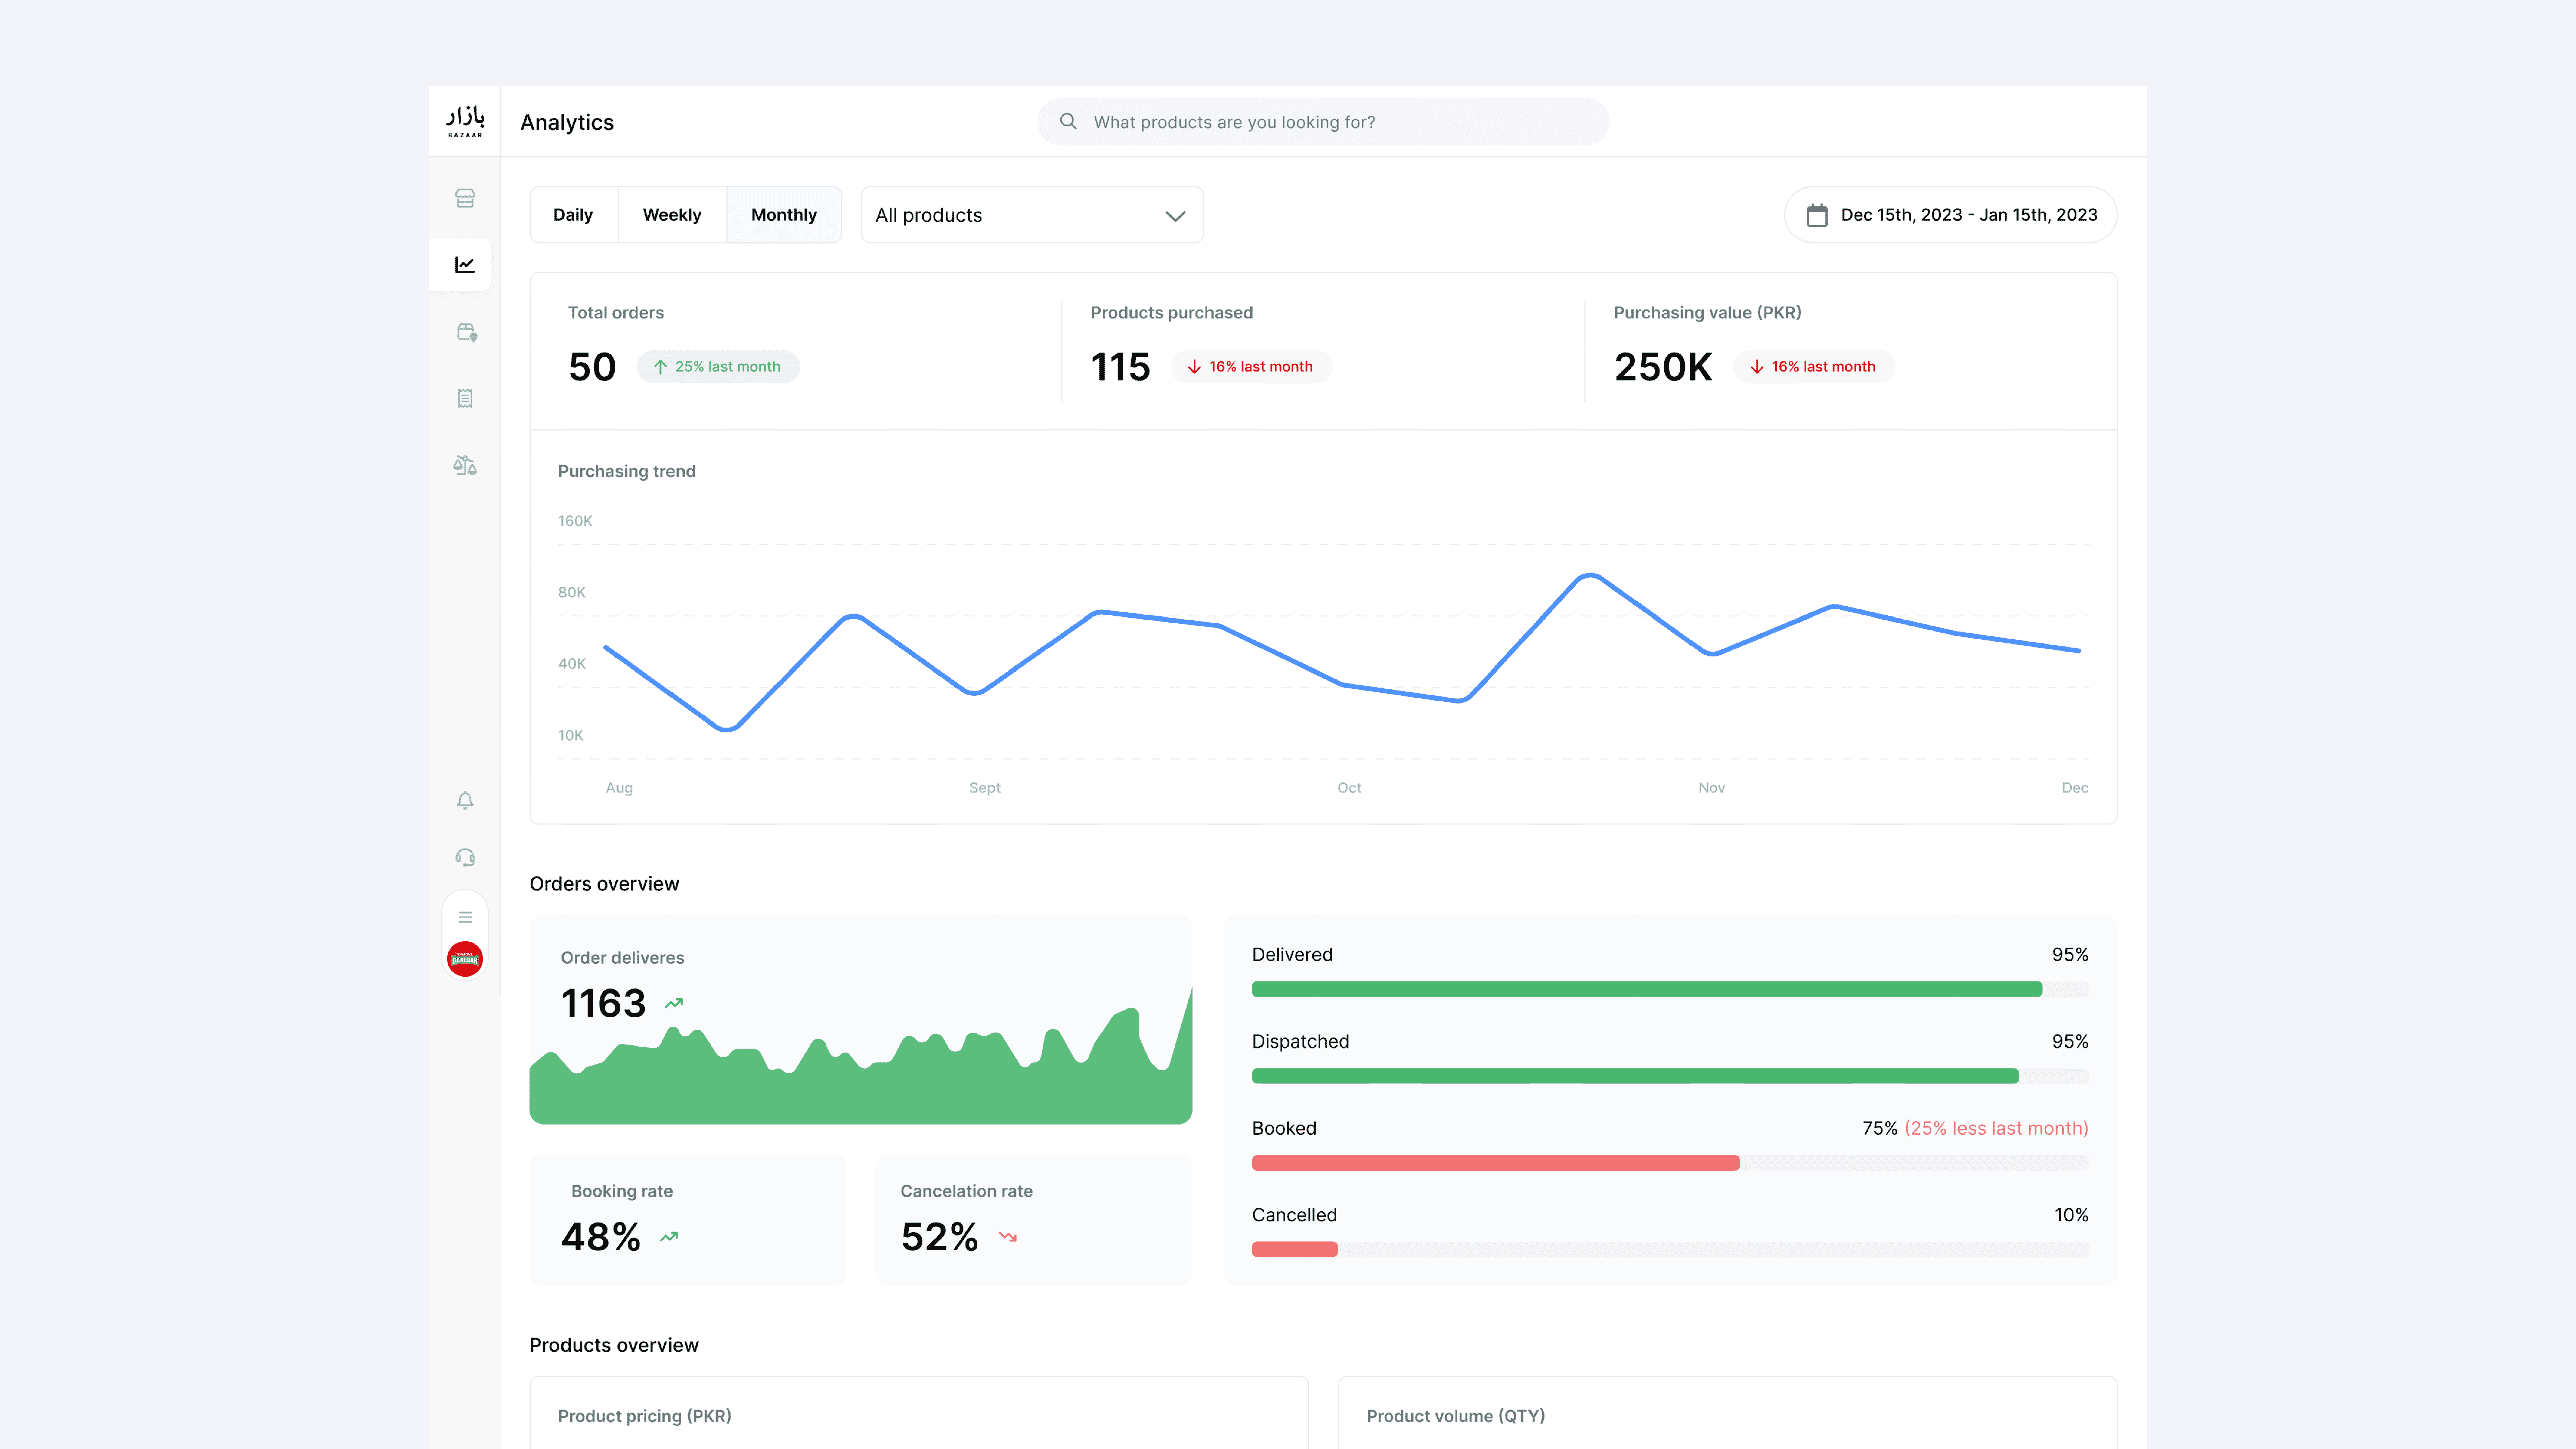Click the red store avatar thumbnail
The width and height of the screenshot is (2576, 1449).
coord(465,959)
